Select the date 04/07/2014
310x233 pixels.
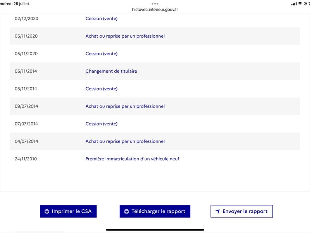26,141
